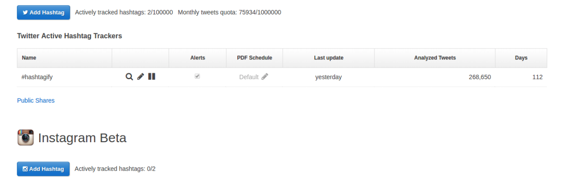Click the Analyzed Tweets column header
561x189 pixels.
pos(435,58)
